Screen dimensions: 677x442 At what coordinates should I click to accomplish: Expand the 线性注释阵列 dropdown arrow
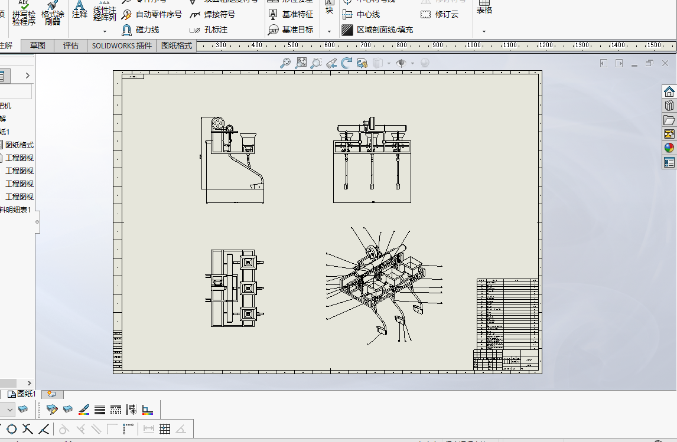(105, 31)
